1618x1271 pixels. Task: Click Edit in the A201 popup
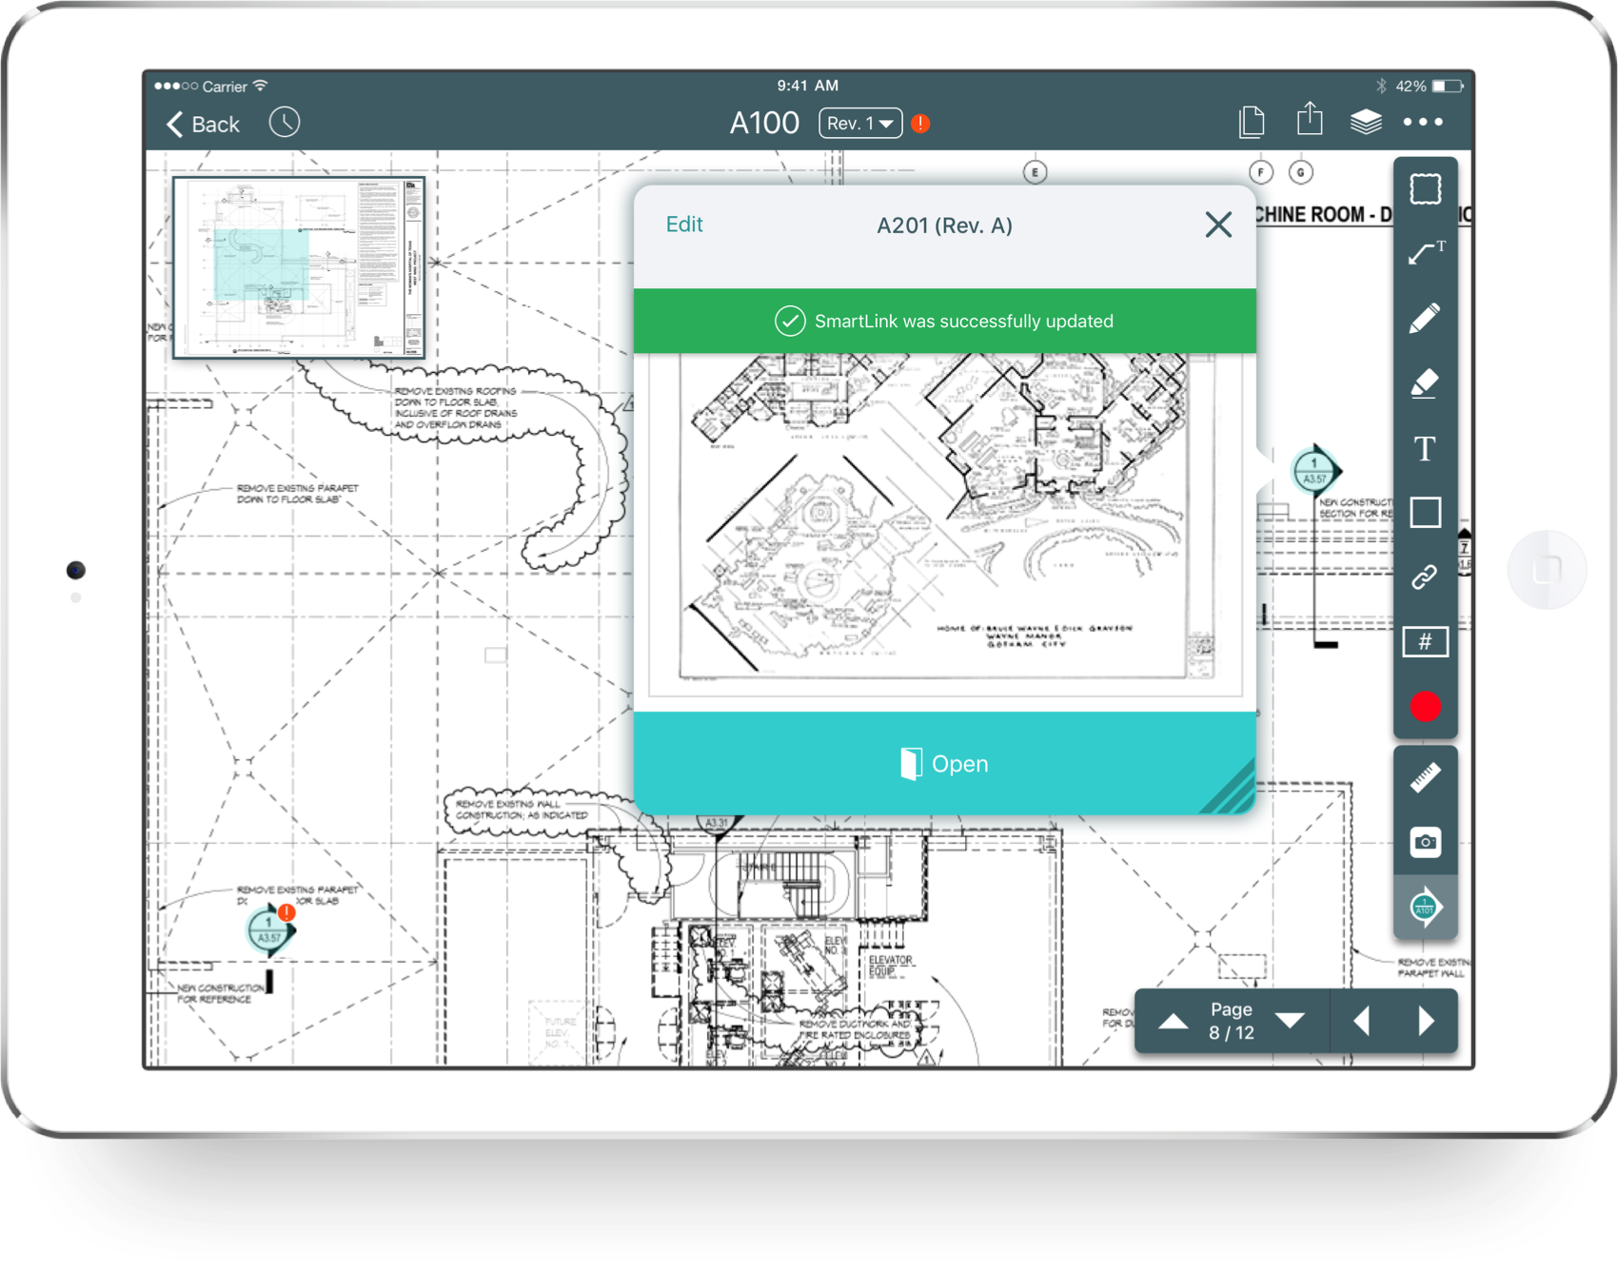click(x=683, y=225)
